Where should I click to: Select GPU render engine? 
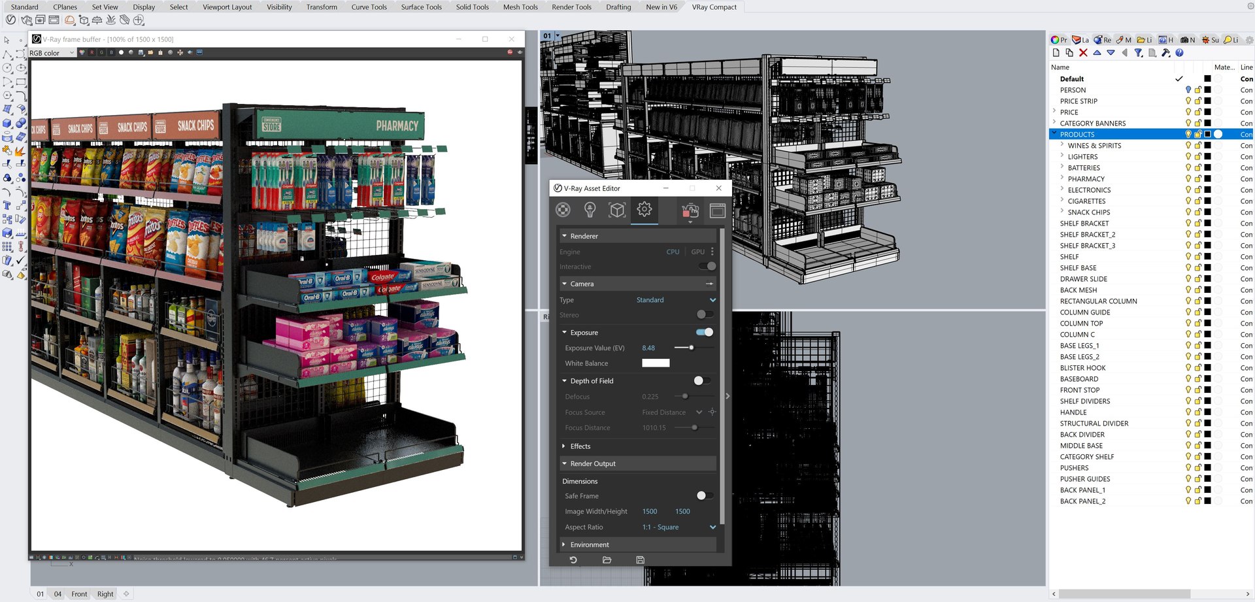698,252
